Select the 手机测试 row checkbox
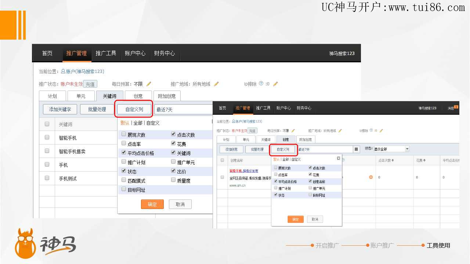Image resolution: width=470 pixels, height=264 pixels. (47, 178)
